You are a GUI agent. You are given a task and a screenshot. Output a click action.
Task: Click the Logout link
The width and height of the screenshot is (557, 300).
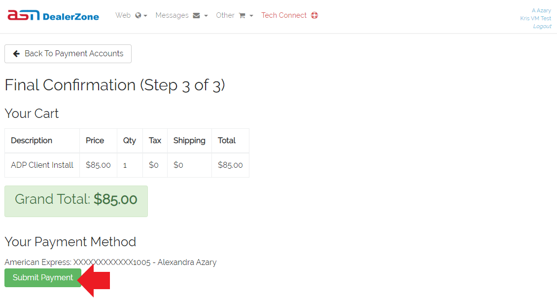(x=542, y=26)
